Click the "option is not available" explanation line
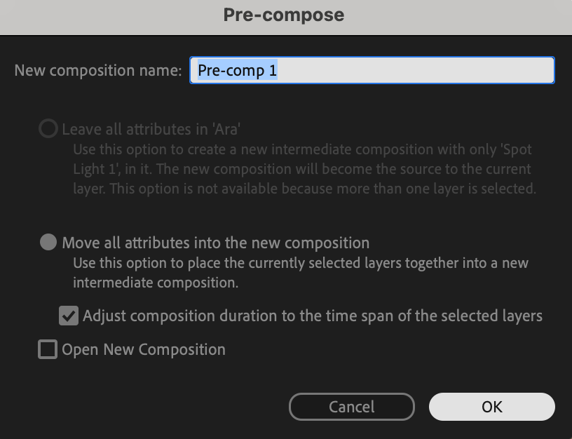The height and width of the screenshot is (439, 572). (x=304, y=189)
